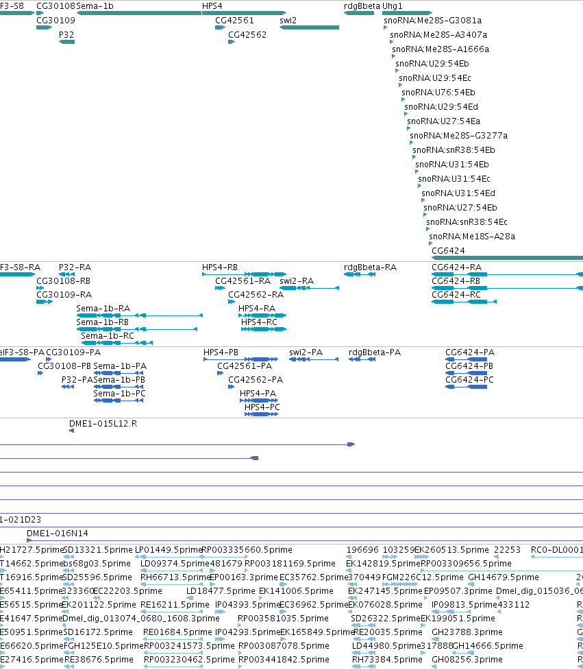
Task: Click the CG30108-RB transcript label
Action: click(x=63, y=281)
